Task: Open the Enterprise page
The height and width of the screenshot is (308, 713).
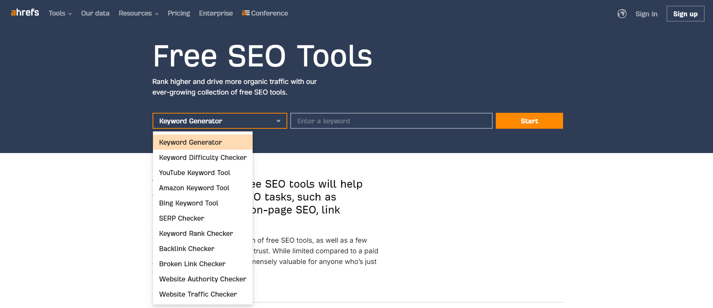Action: (x=216, y=13)
